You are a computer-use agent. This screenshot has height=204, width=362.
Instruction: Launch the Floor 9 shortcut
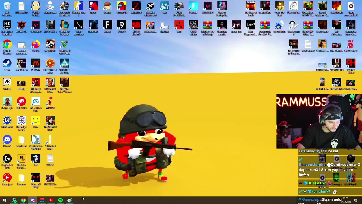[x=122, y=27]
